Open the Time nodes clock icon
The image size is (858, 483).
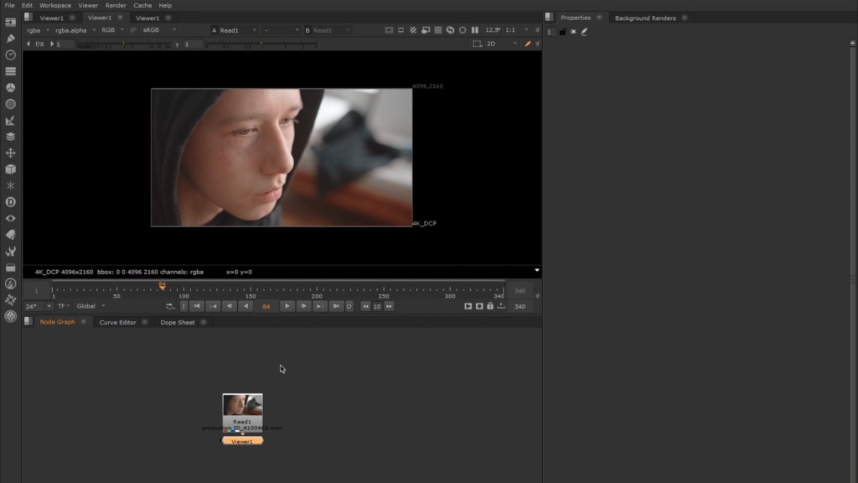(10, 55)
